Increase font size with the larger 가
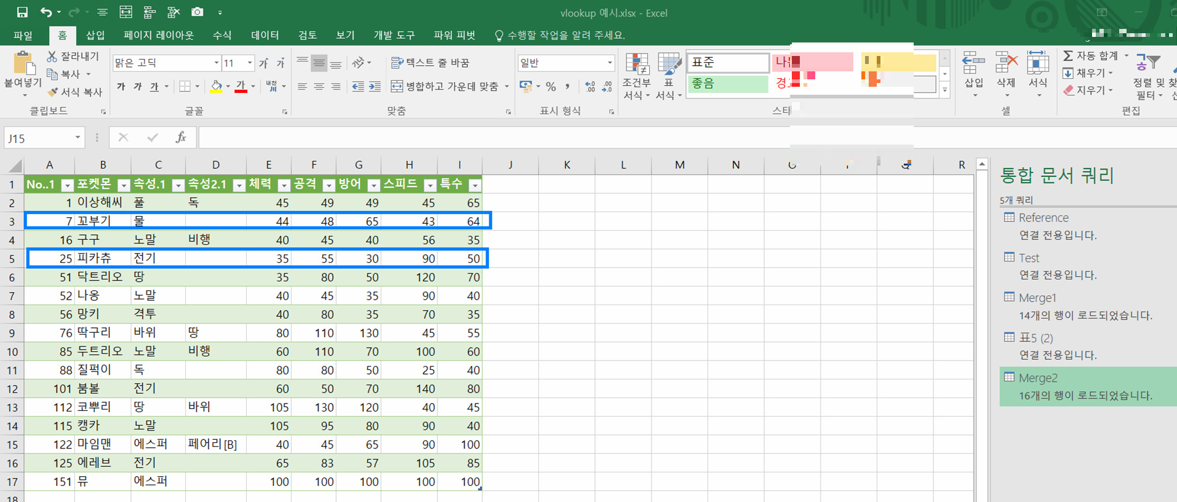The height and width of the screenshot is (502, 1177). (263, 63)
